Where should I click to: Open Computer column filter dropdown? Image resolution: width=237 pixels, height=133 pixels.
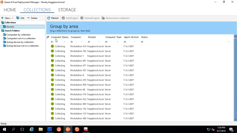coord(81,42)
